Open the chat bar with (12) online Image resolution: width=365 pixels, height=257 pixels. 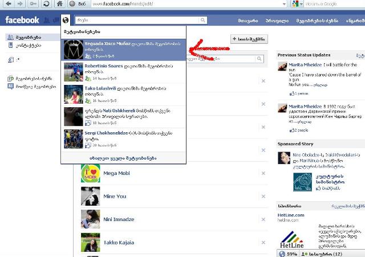[321, 254]
